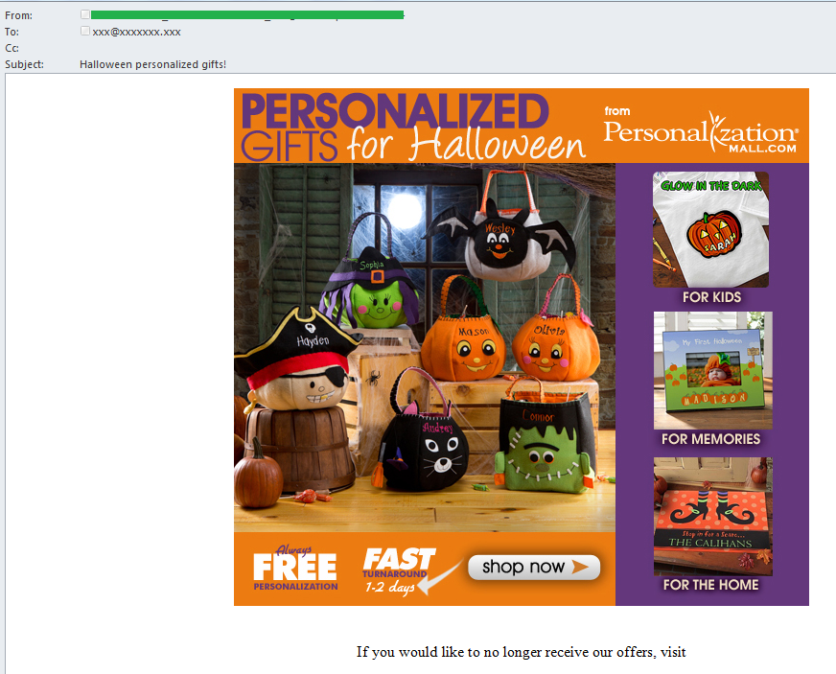Open the First Halloween photo frame thumbnail
The width and height of the screenshot is (836, 674).
coord(713,371)
